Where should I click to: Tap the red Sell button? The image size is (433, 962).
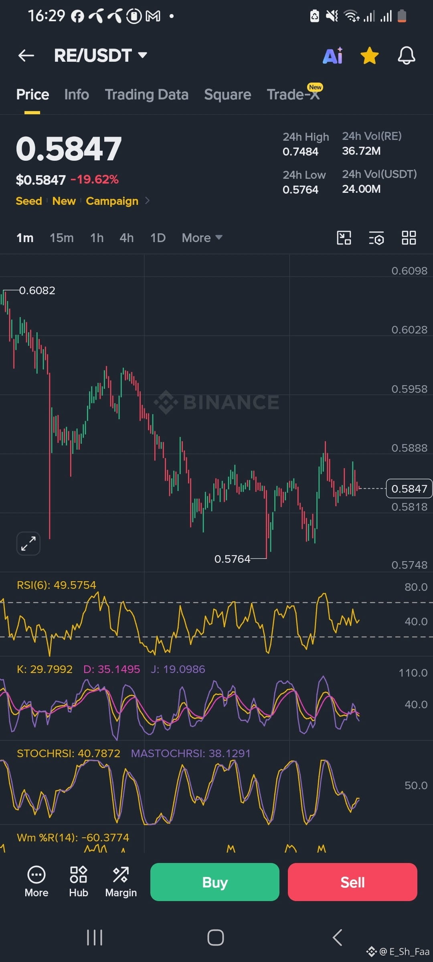352,882
